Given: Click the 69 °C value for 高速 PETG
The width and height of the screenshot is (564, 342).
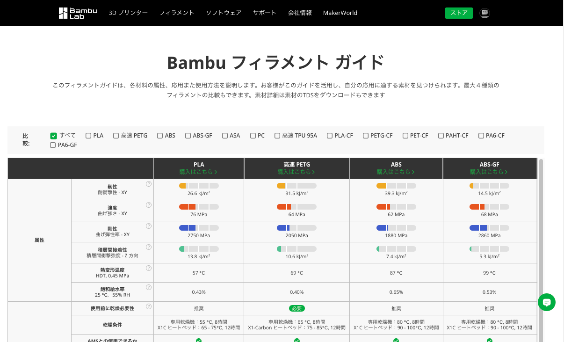Looking at the screenshot, I should coord(296,273).
